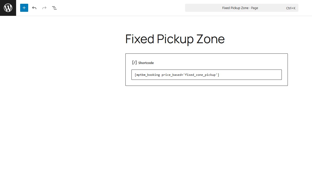Click the Shortcode label next to the icon
Viewport: 312px width, 186px height.
point(146,63)
